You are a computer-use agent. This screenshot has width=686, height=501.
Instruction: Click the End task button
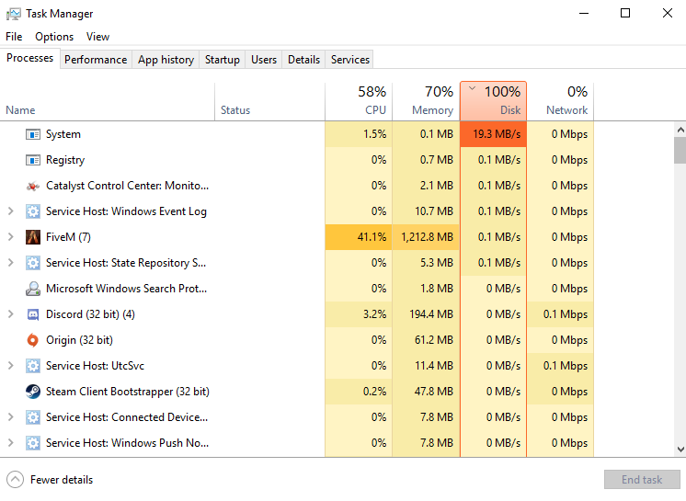641,479
